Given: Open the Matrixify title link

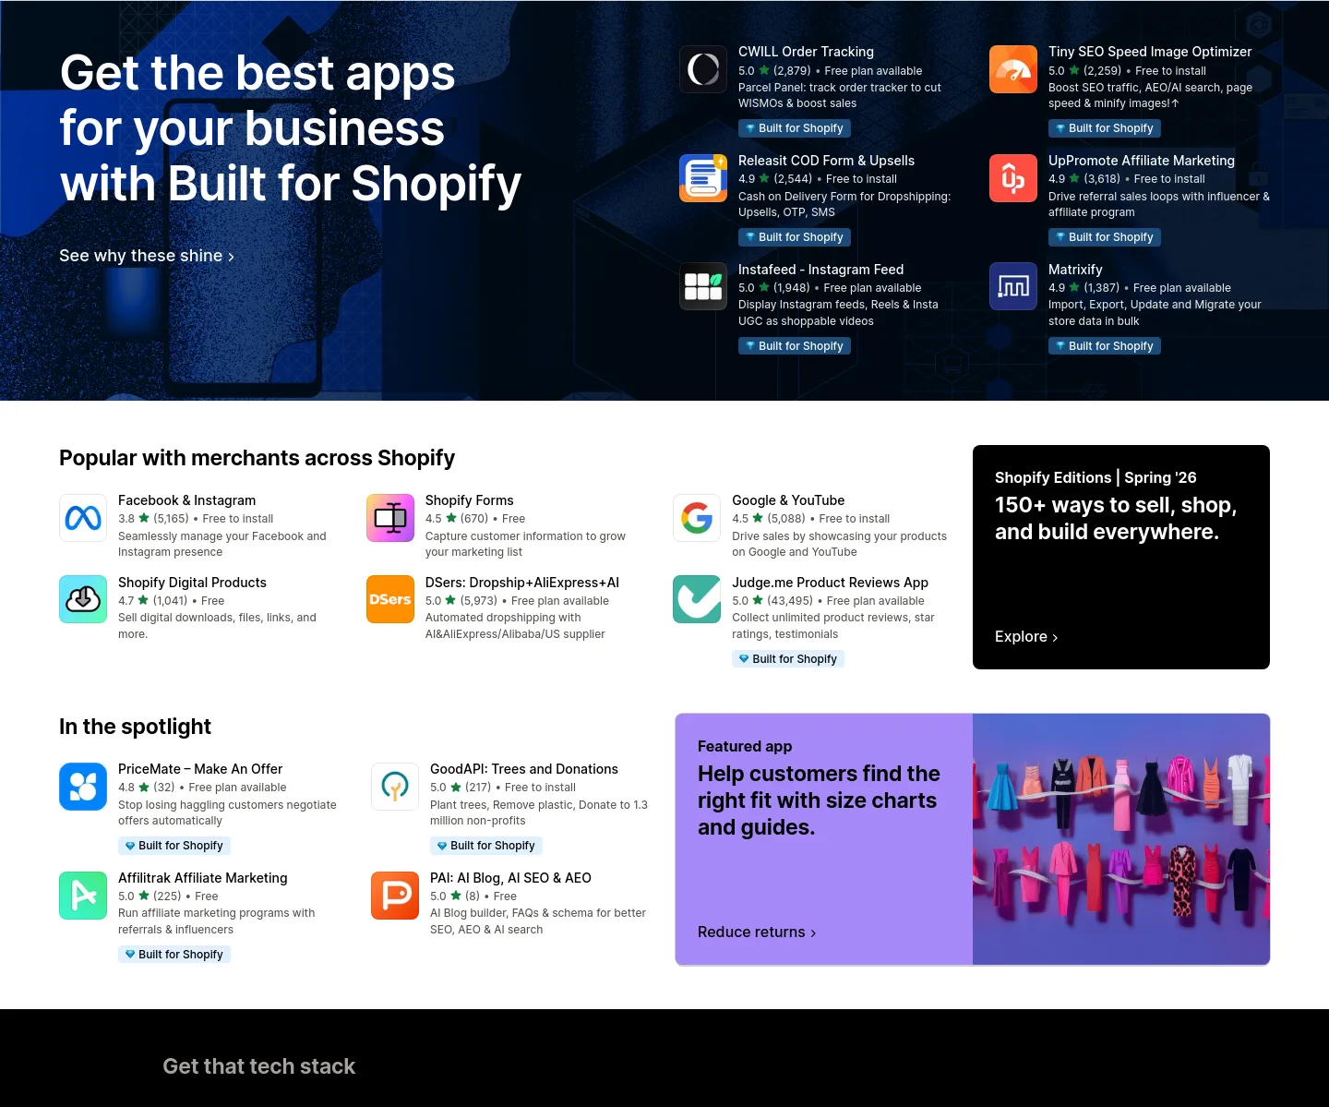Looking at the screenshot, I should pyautogui.click(x=1075, y=270).
